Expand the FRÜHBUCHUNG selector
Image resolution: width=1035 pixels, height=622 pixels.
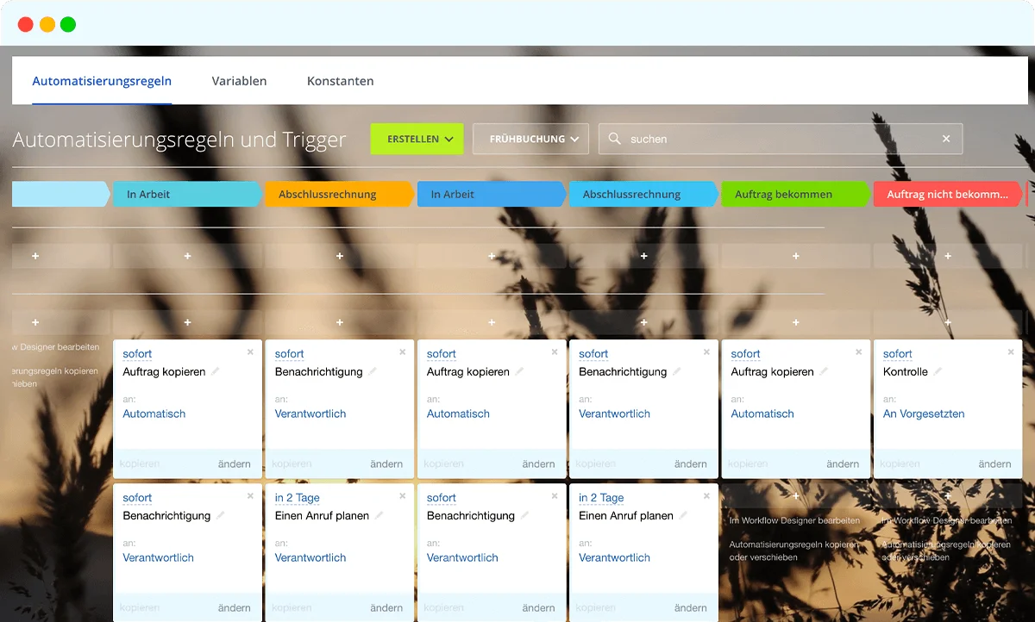click(x=531, y=139)
